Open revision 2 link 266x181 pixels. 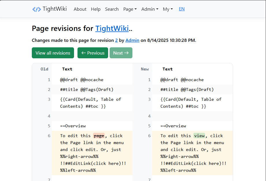click(x=116, y=40)
